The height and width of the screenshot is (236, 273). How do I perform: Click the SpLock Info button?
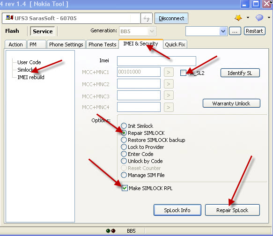(177, 210)
